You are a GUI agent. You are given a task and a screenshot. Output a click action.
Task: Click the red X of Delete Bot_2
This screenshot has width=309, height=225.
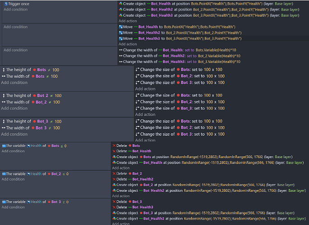click(x=114, y=174)
